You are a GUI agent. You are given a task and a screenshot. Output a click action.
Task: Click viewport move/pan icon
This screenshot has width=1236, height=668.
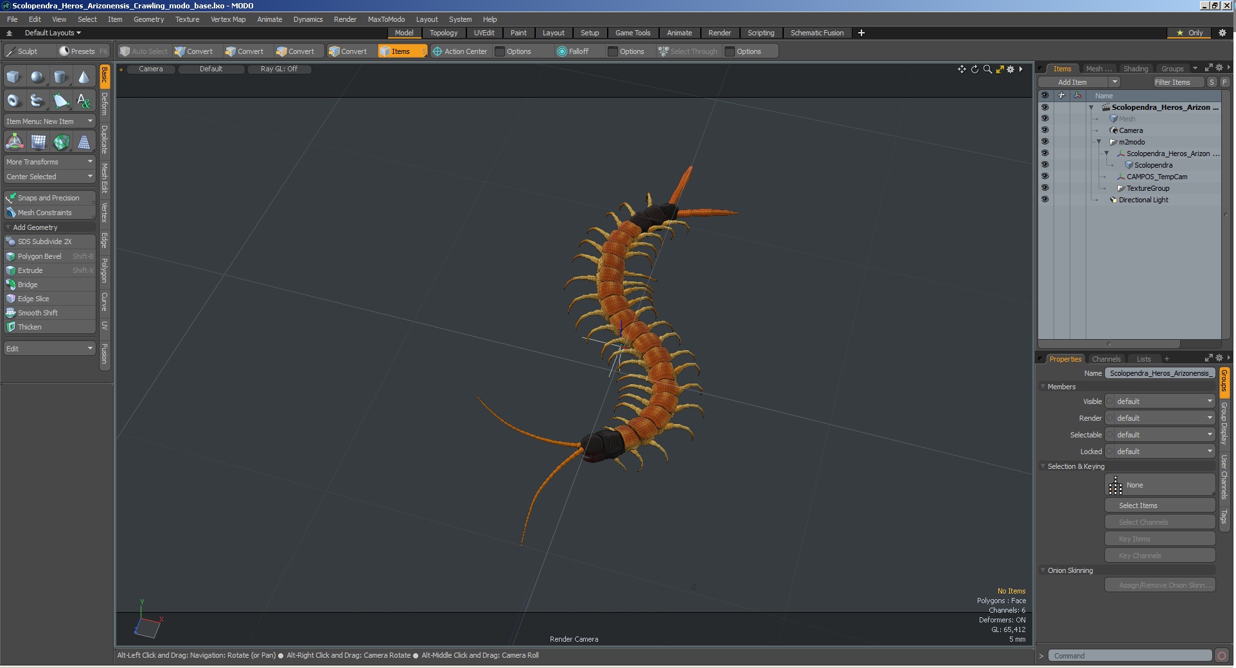[962, 69]
